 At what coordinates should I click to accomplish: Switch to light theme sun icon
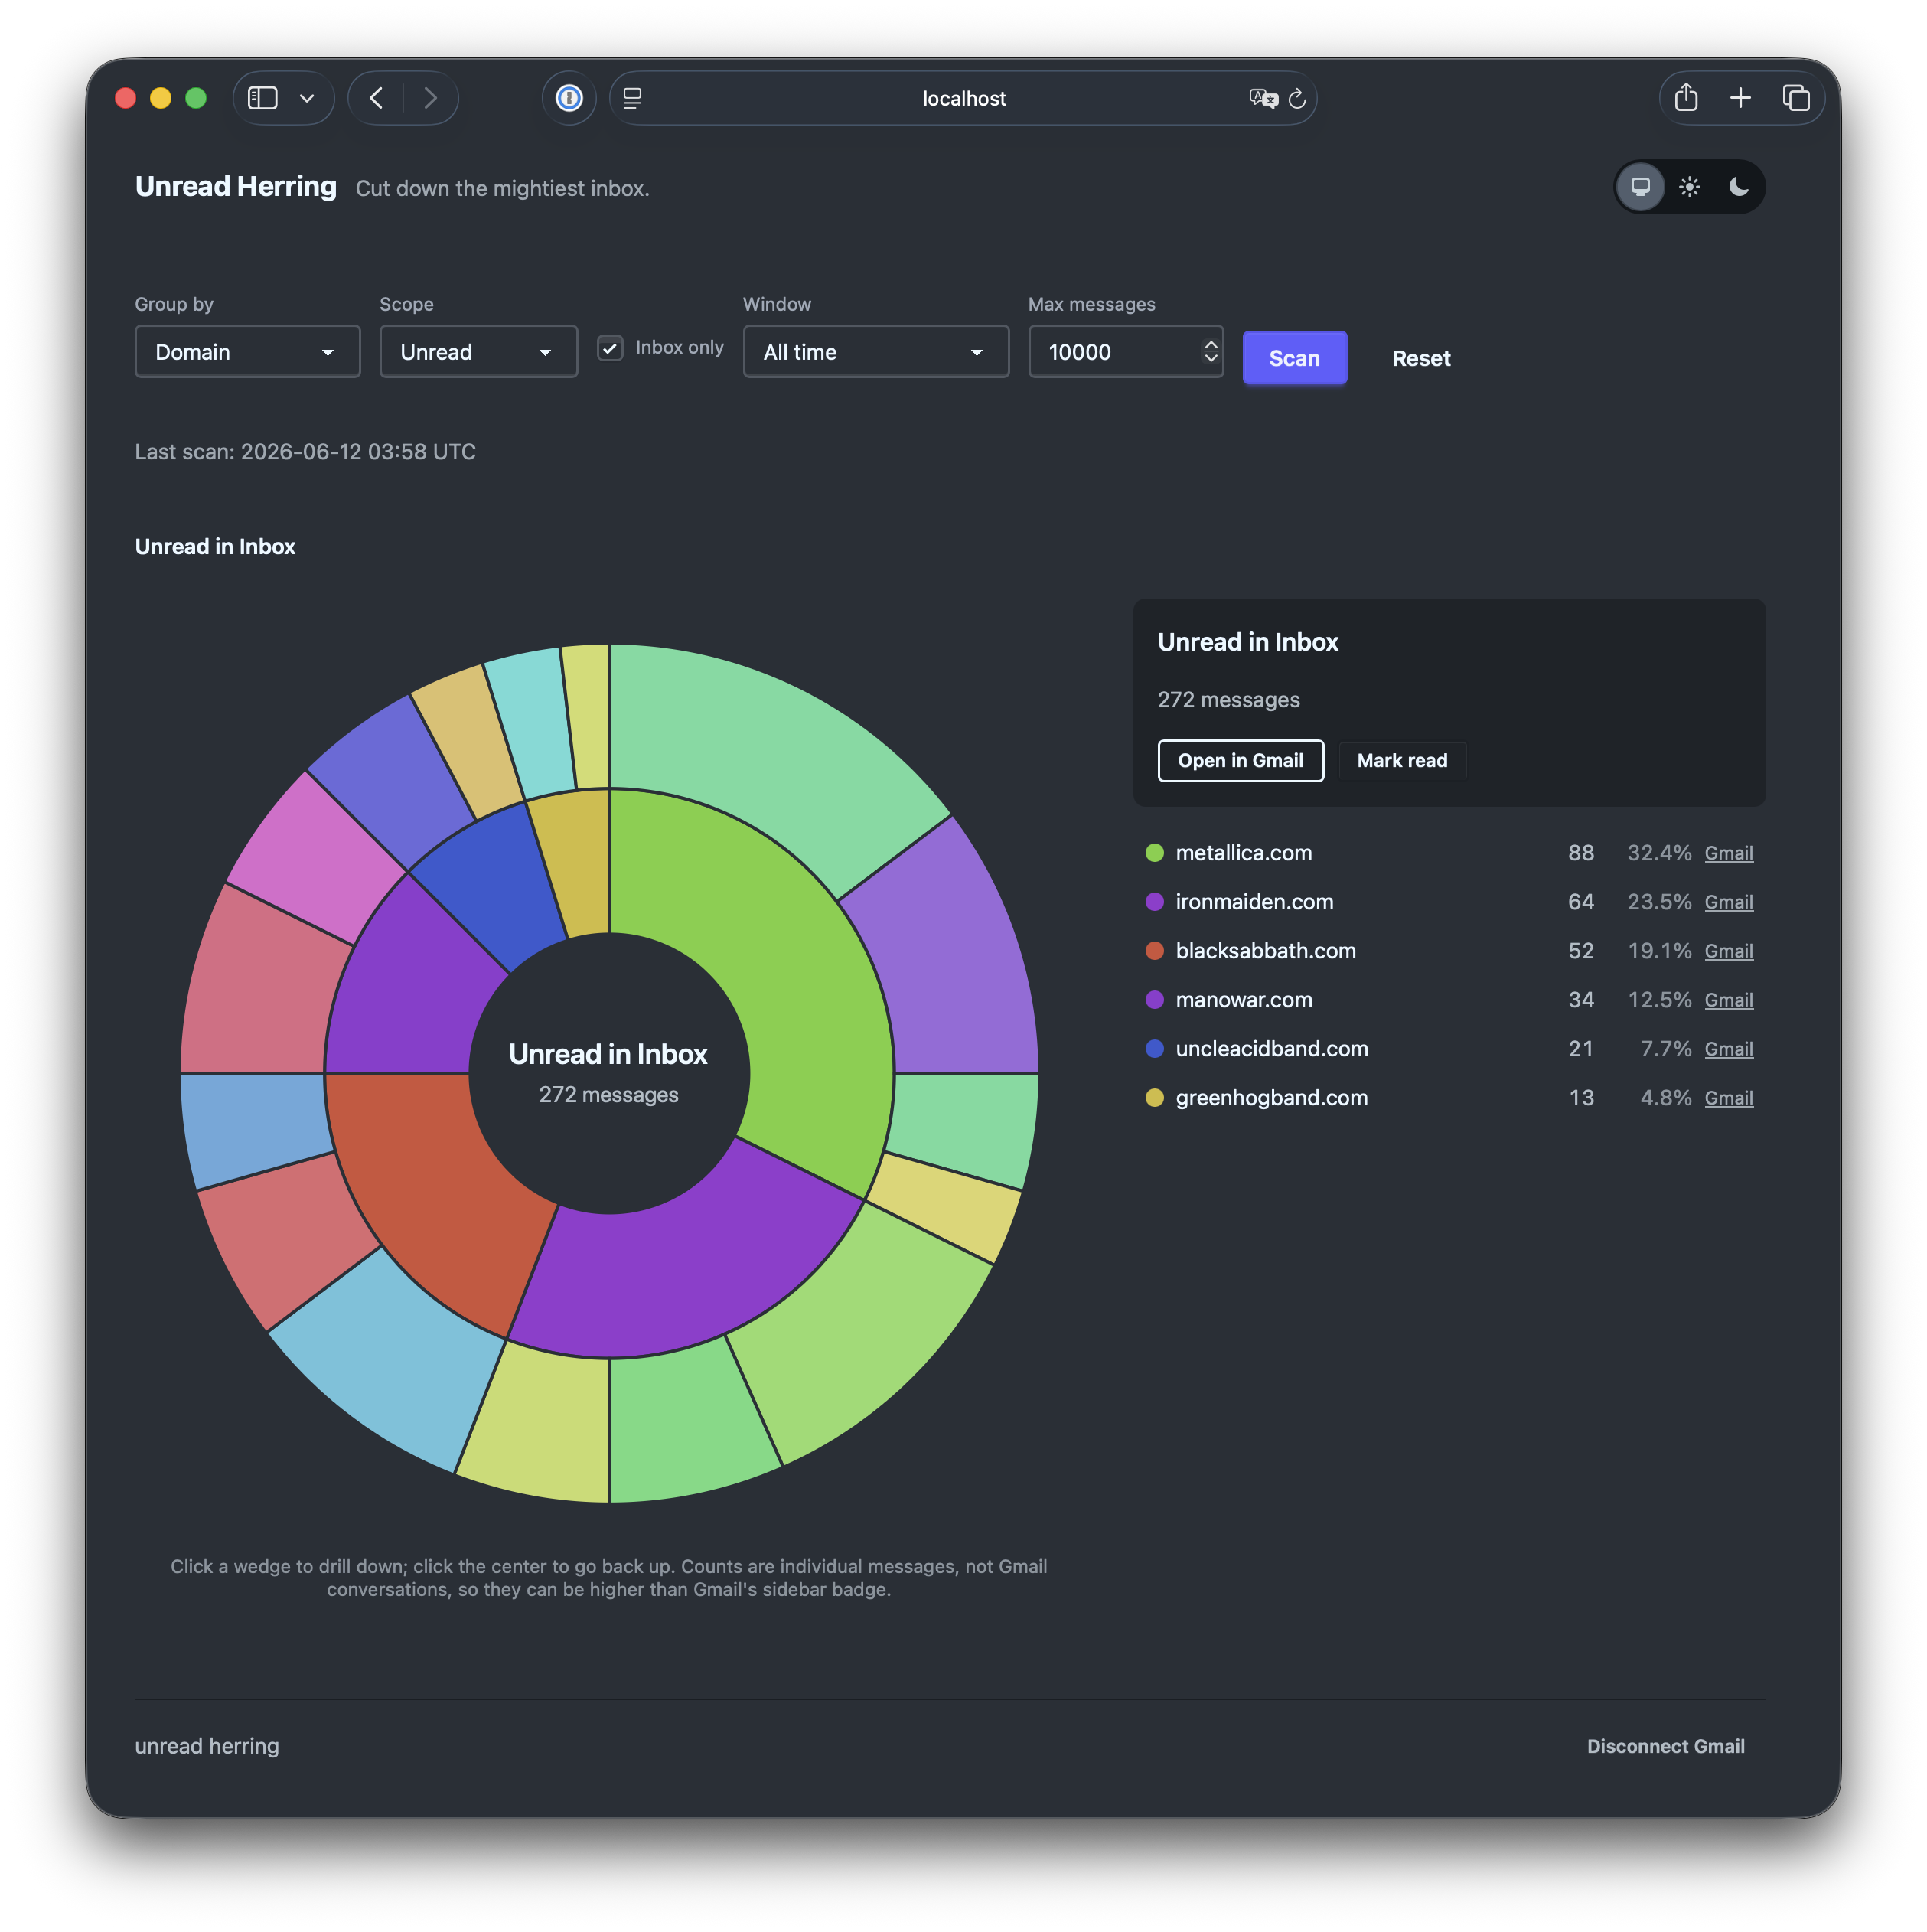click(1689, 186)
